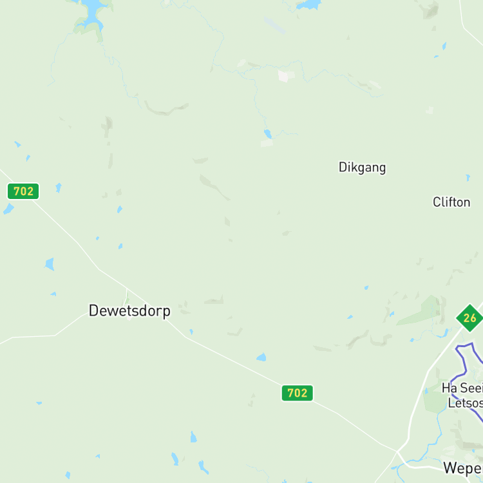Image resolution: width=483 pixels, height=483 pixels.
Task: Click the blue lake at the top center edge
Action: click(x=308, y=5)
